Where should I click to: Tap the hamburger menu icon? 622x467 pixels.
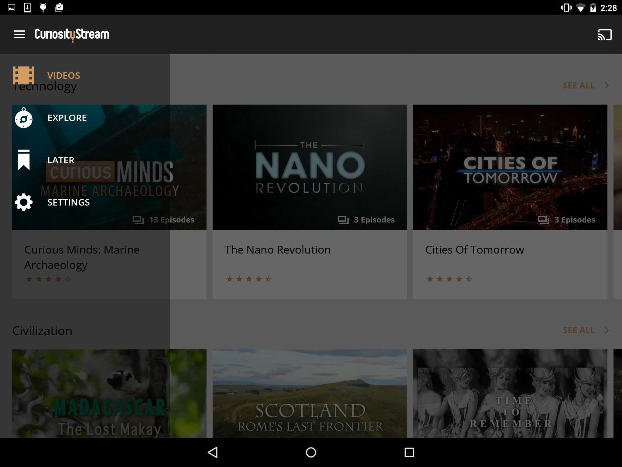pos(19,34)
